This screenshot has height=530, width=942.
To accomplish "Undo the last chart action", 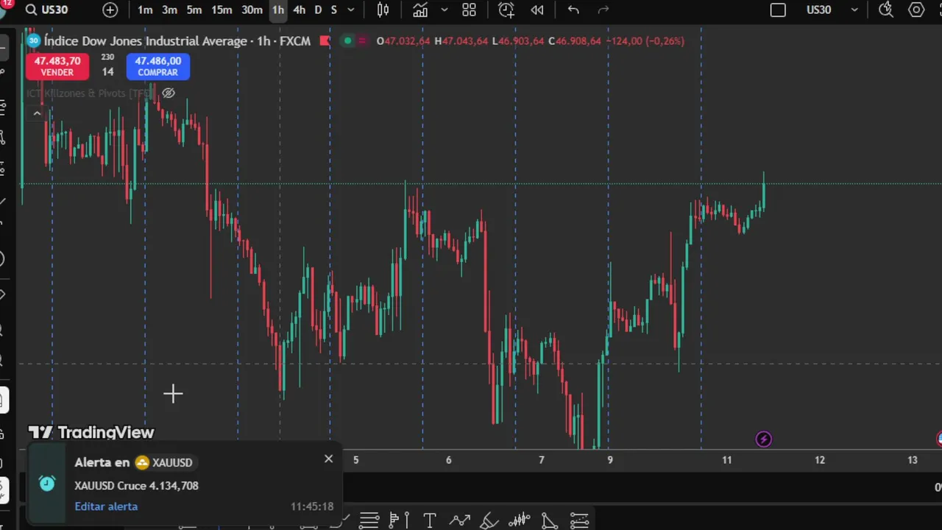I will pyautogui.click(x=573, y=10).
